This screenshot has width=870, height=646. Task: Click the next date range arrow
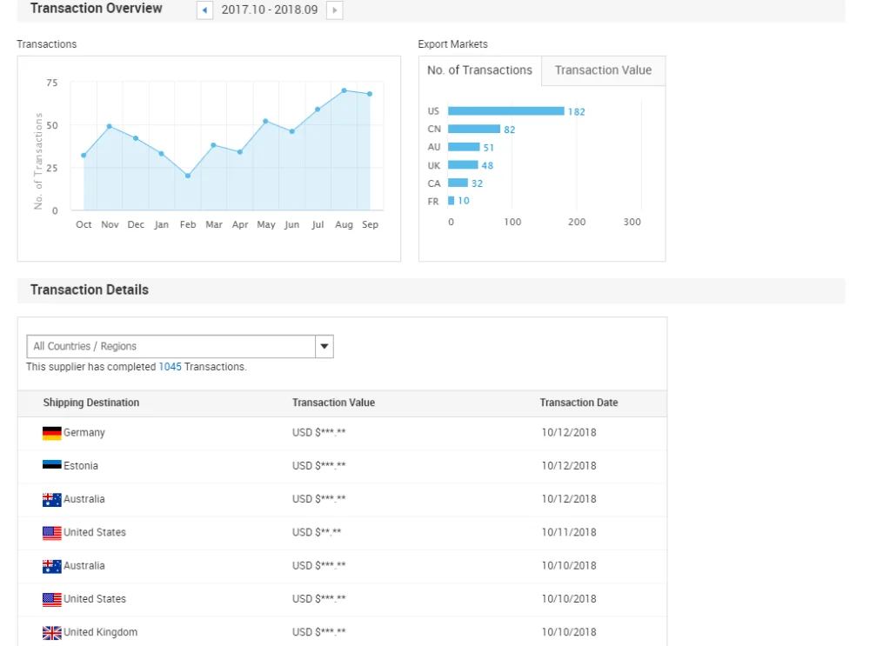point(334,10)
